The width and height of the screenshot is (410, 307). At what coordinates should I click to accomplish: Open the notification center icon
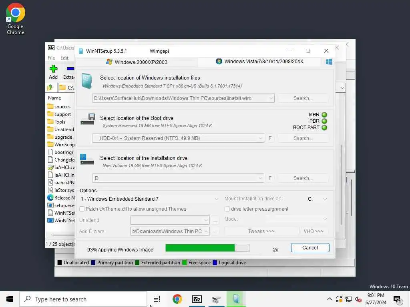pos(397,299)
